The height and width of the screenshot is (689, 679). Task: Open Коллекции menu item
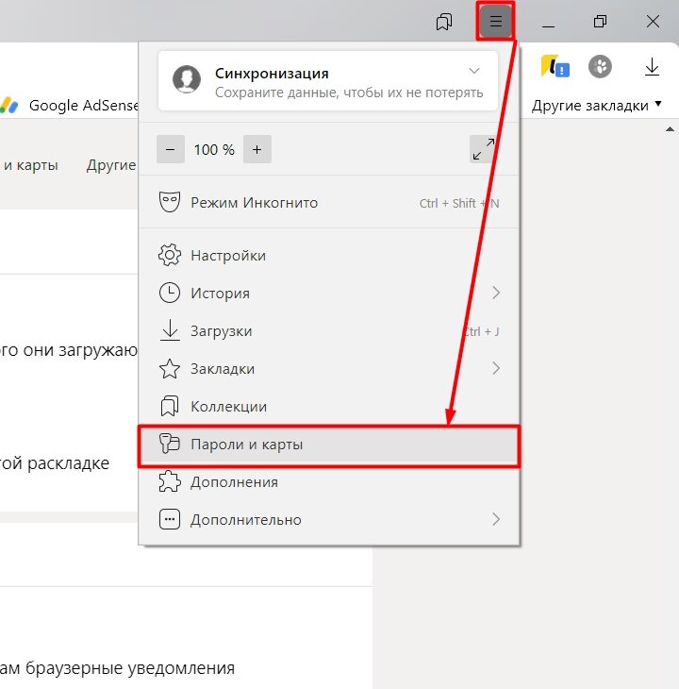click(x=228, y=407)
